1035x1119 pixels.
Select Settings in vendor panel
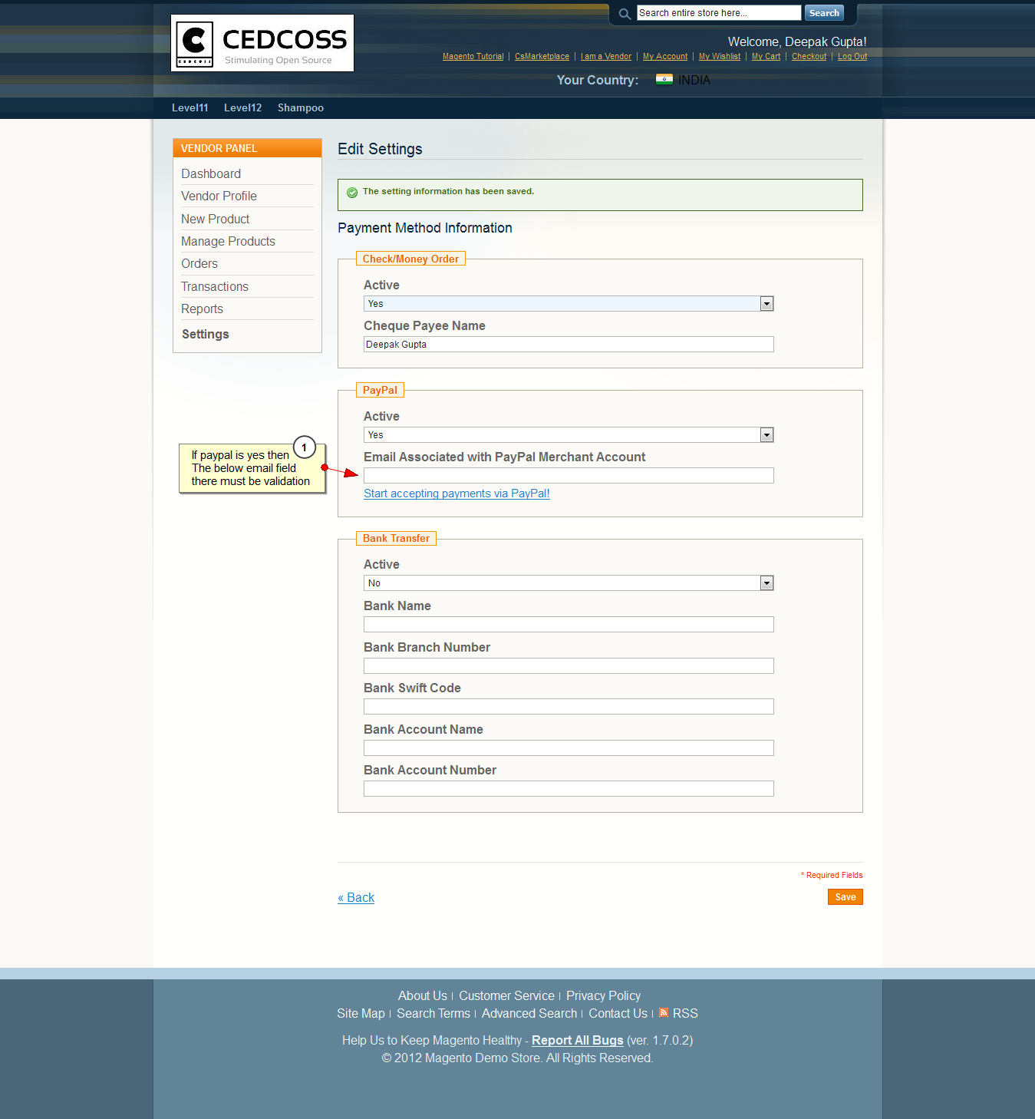tap(206, 335)
